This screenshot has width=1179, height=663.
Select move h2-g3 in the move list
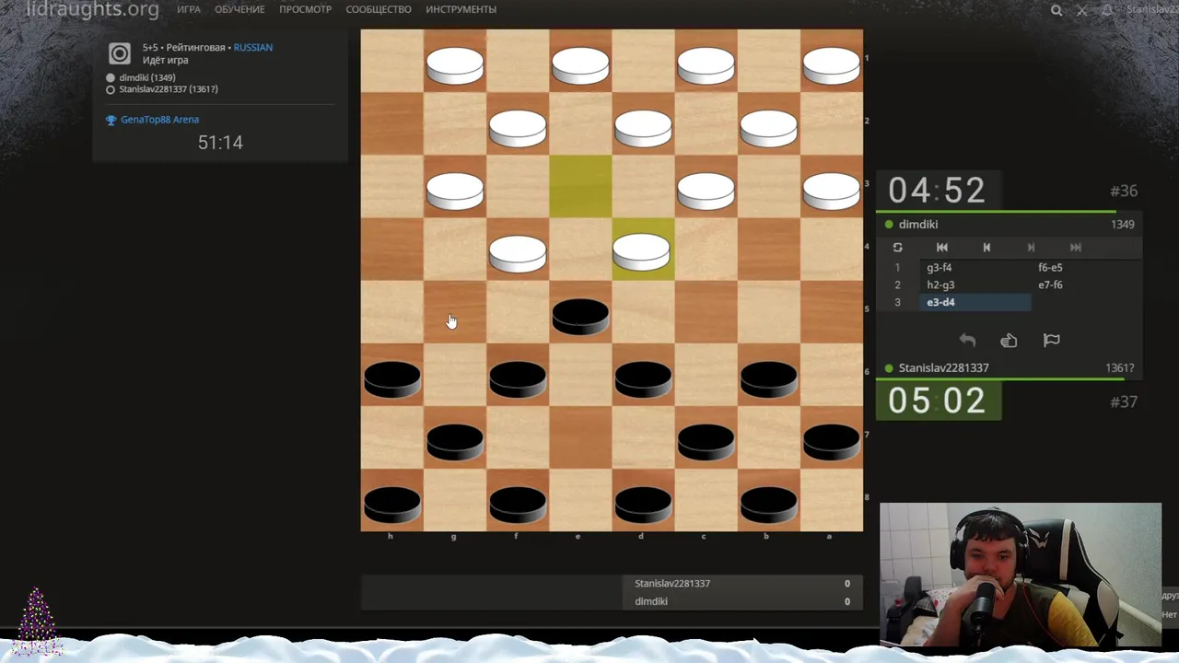click(974, 285)
